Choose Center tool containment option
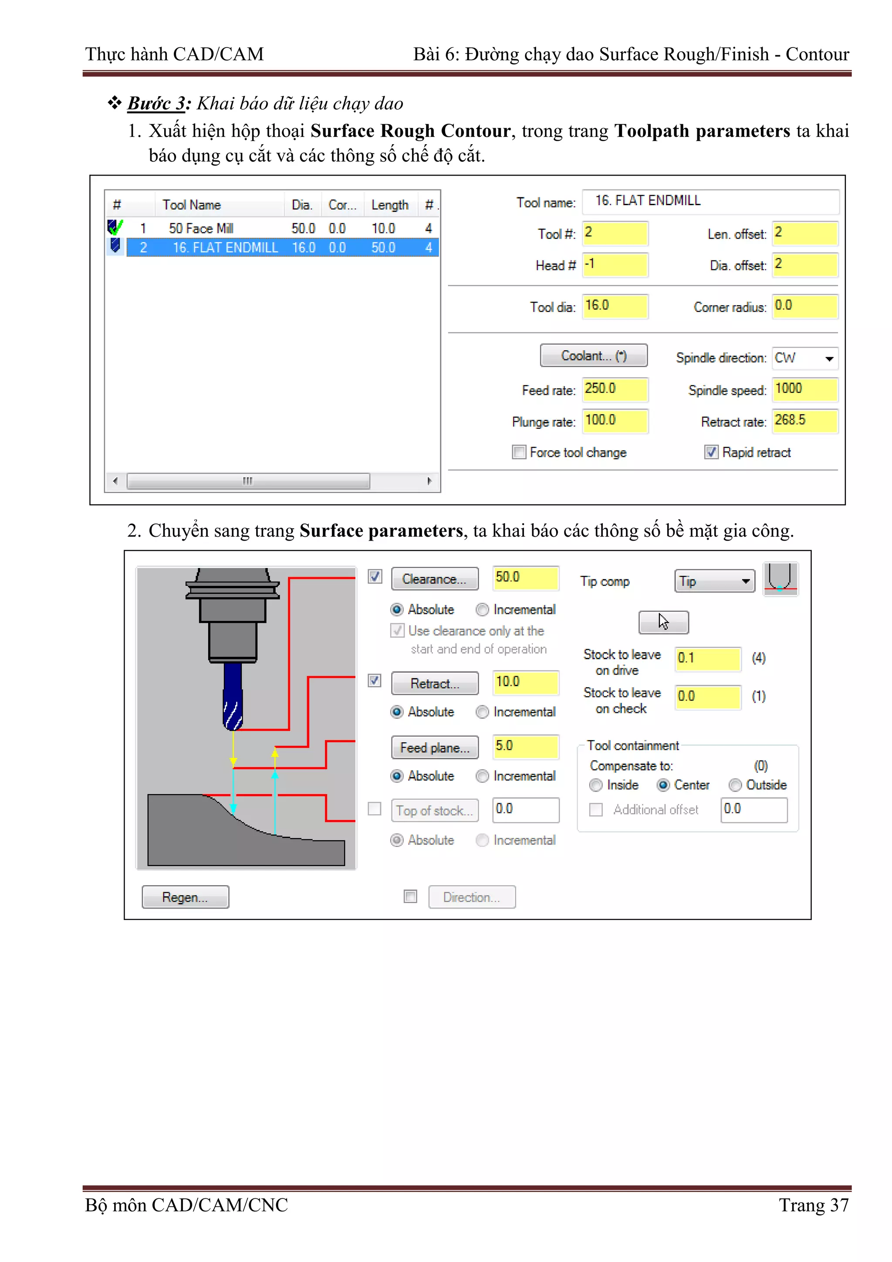 663,785
